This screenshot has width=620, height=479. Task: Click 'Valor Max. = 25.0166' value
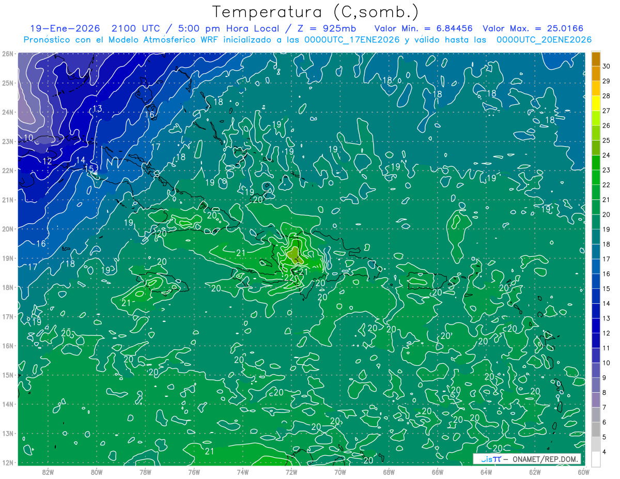pyautogui.click(x=533, y=28)
